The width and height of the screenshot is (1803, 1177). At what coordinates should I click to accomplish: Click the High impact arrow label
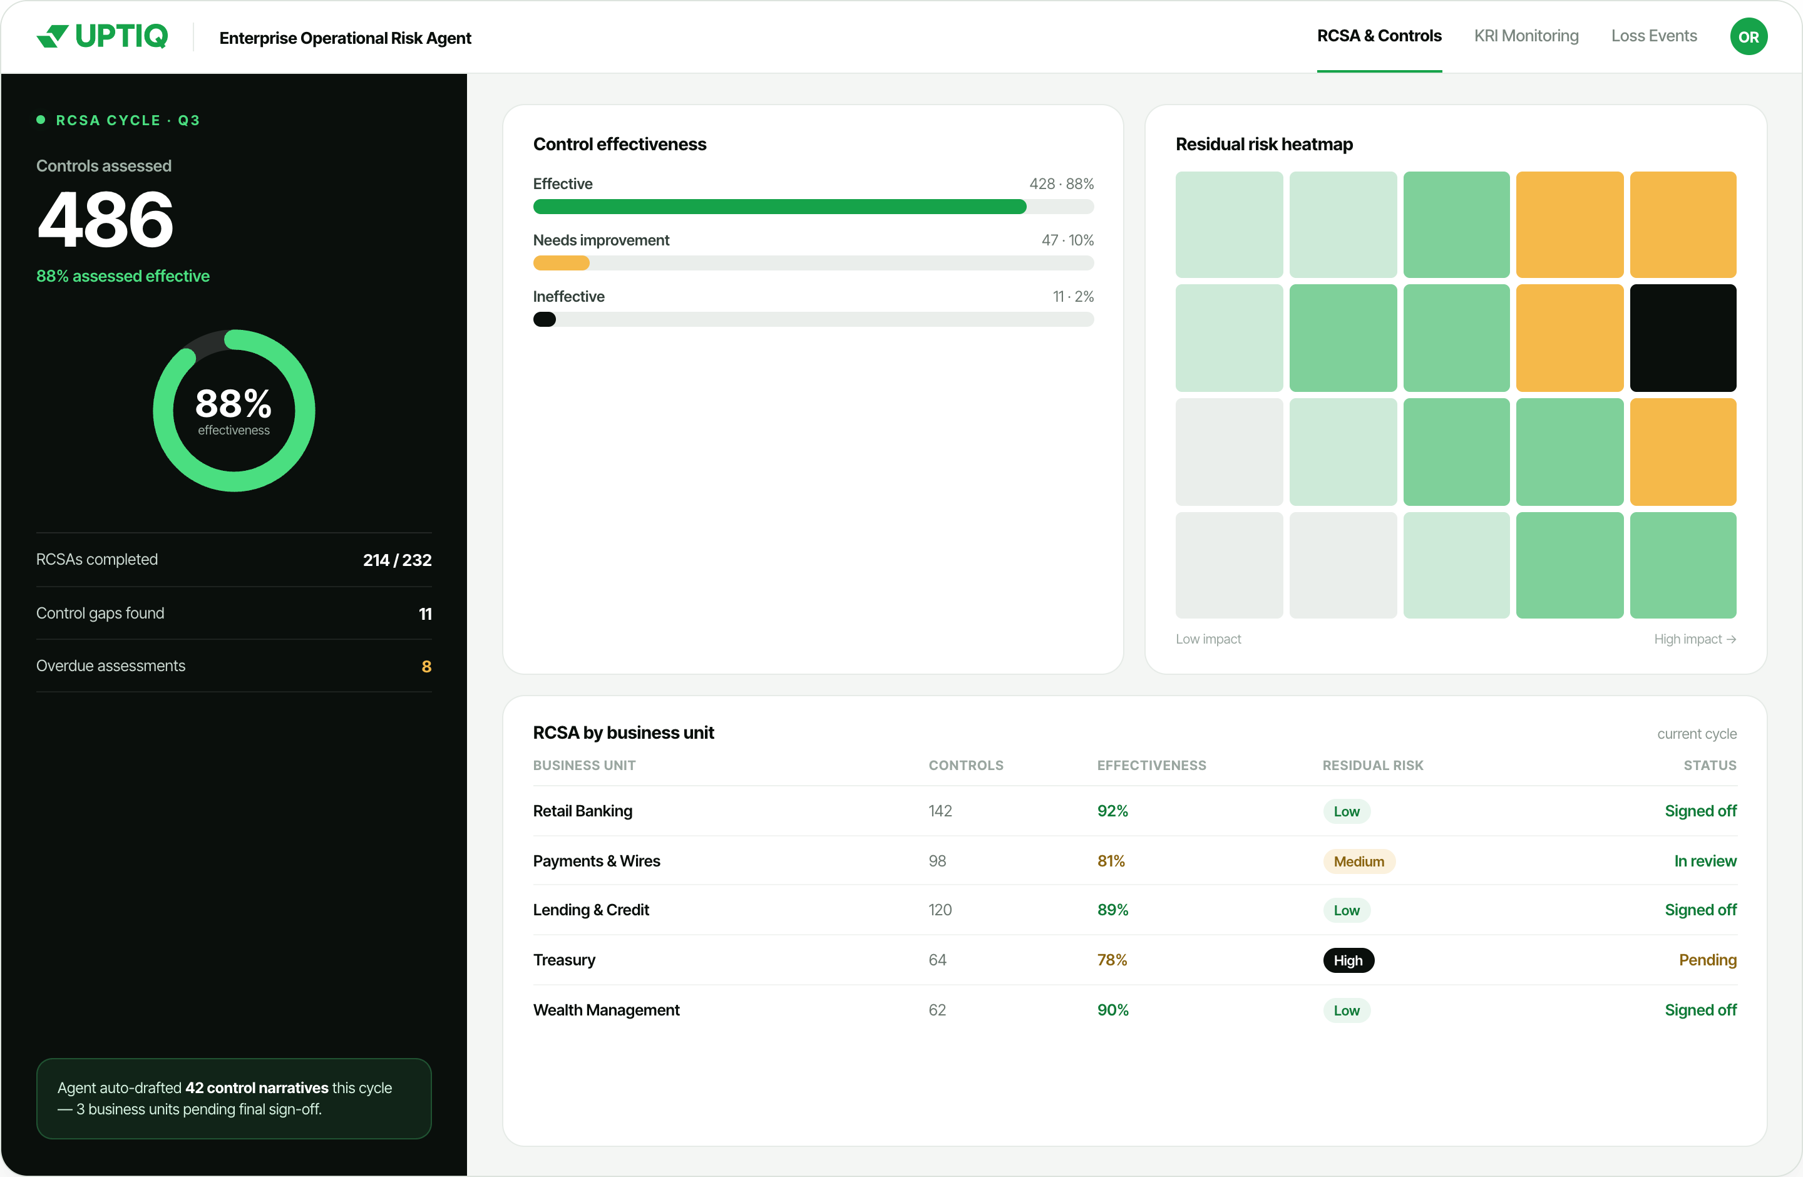coord(1695,639)
